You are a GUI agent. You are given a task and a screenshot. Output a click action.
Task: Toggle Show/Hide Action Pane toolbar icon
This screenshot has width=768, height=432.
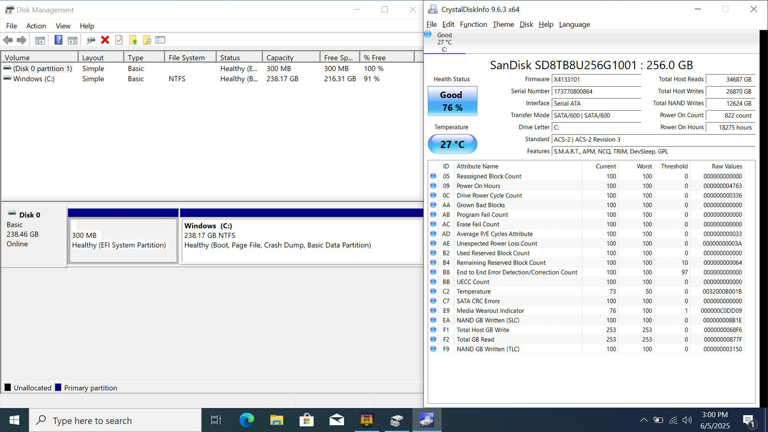click(72, 40)
